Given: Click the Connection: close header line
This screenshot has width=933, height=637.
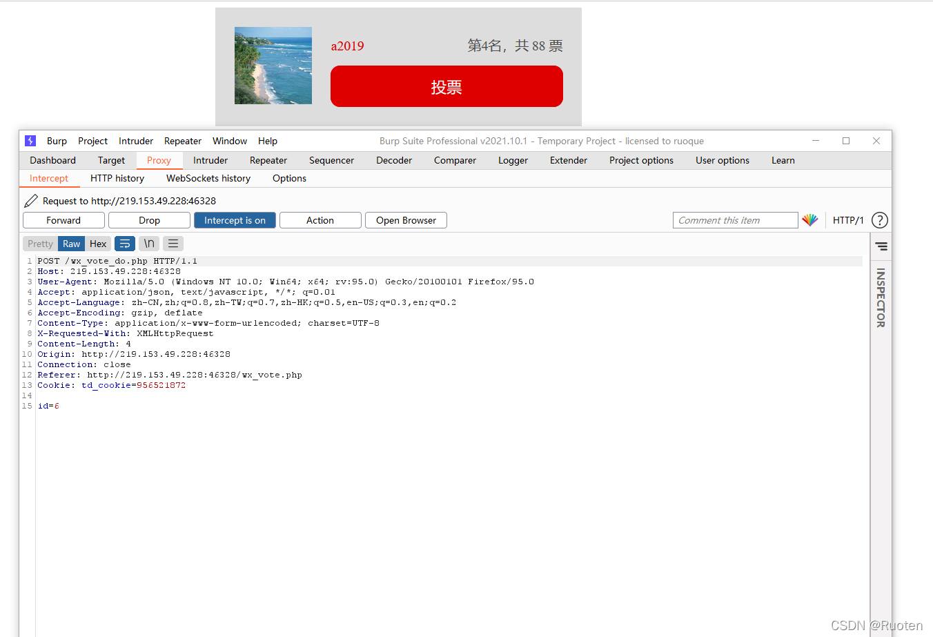Looking at the screenshot, I should 84,364.
